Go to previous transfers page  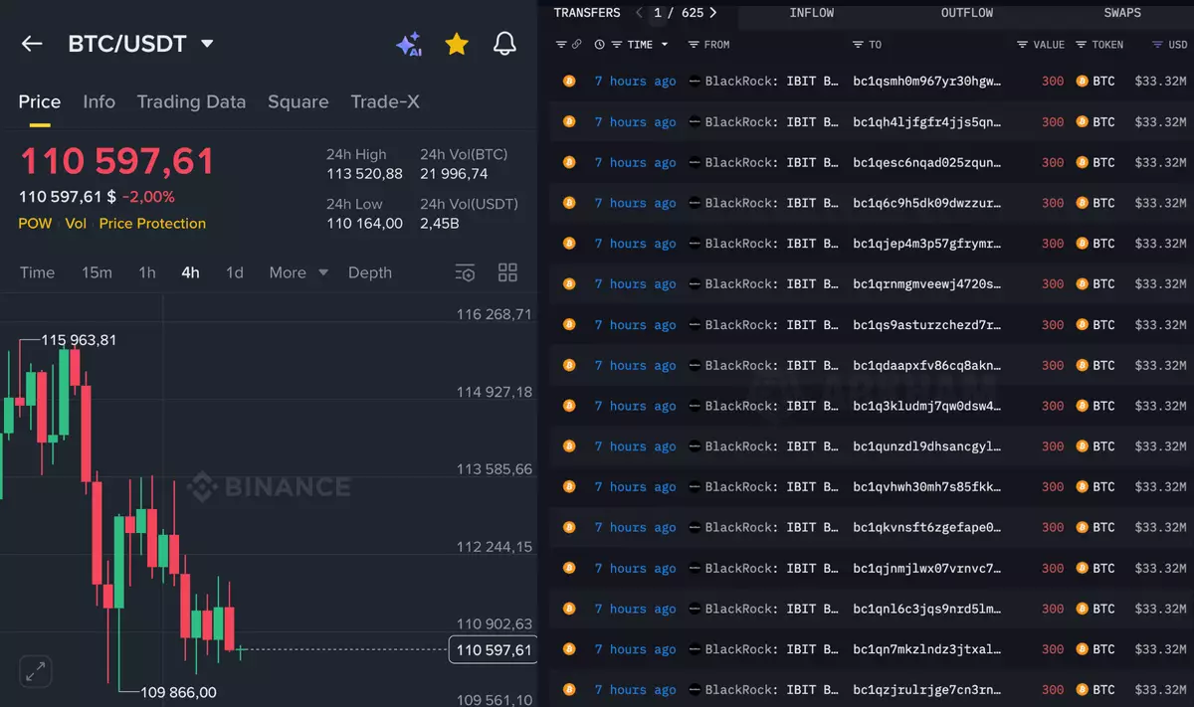(x=639, y=13)
